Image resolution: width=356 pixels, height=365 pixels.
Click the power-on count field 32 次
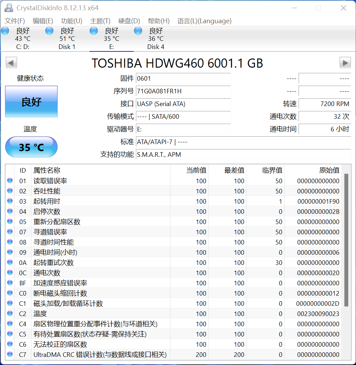click(x=325, y=116)
